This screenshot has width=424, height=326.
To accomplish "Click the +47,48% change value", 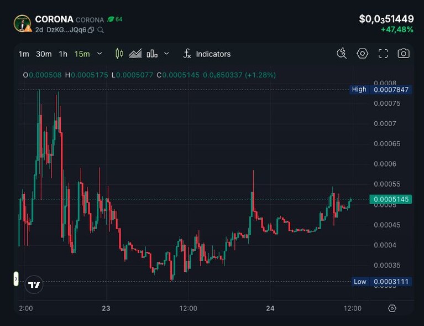I will pos(397,29).
